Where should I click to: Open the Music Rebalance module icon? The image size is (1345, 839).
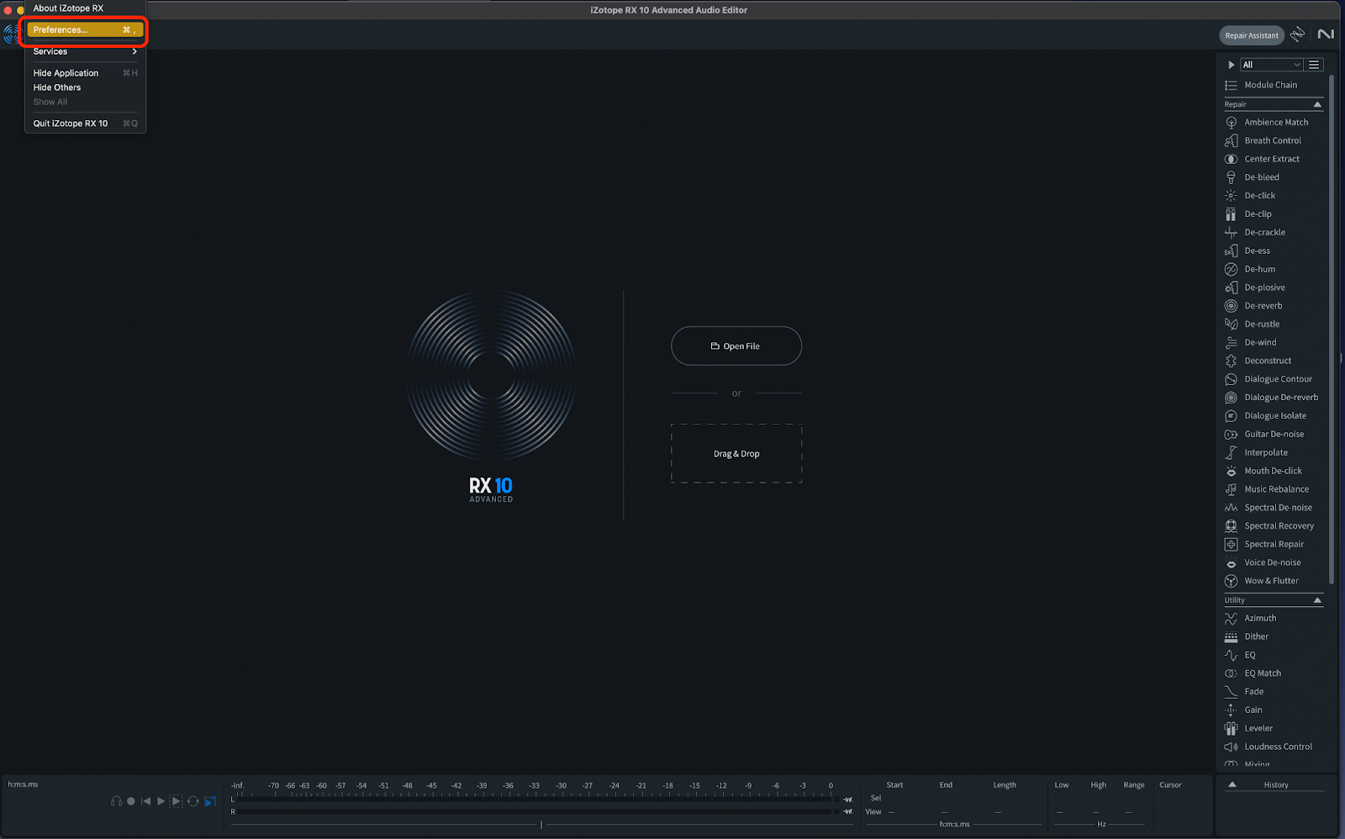[1231, 489]
